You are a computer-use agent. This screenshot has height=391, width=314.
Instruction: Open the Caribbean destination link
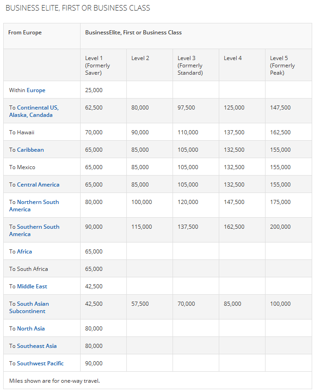pyautogui.click(x=30, y=150)
